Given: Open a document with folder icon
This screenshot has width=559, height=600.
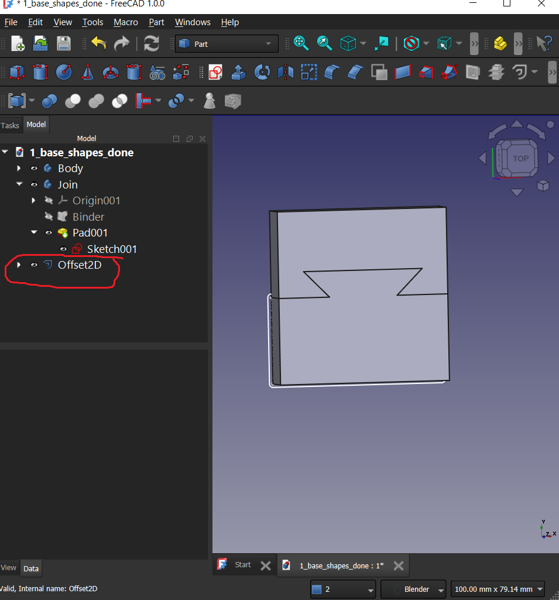Looking at the screenshot, I should coord(40,43).
